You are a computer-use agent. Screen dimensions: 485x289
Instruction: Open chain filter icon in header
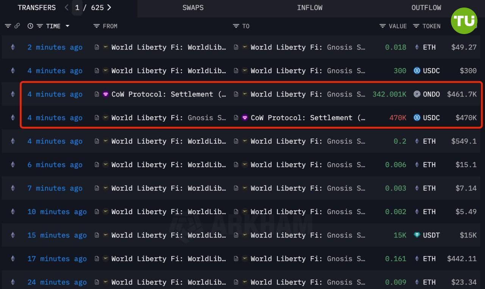coord(8,26)
